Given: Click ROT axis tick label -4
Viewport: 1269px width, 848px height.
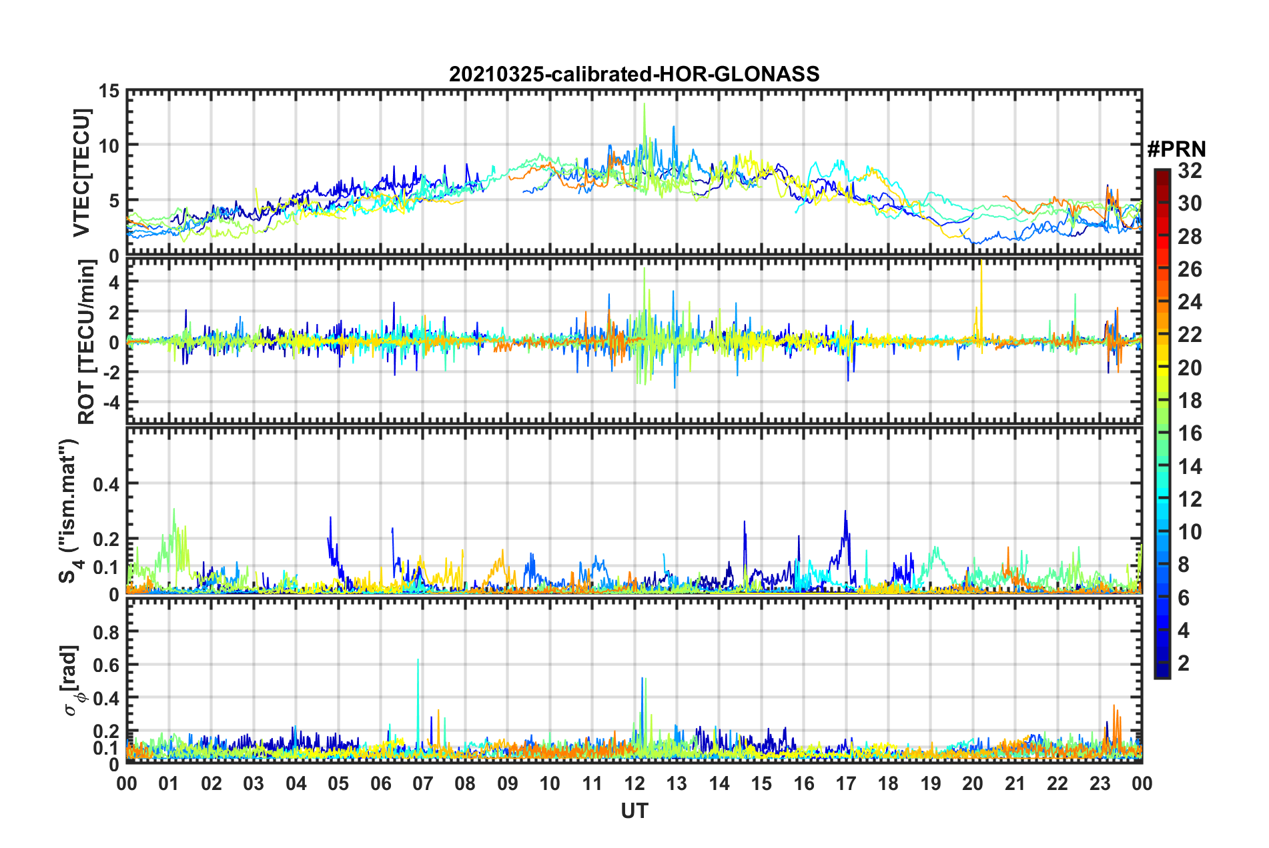Looking at the screenshot, I should [111, 403].
